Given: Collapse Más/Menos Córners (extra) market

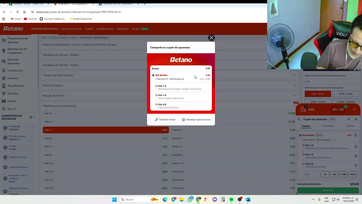Looking at the screenshot, I should click(170, 106).
